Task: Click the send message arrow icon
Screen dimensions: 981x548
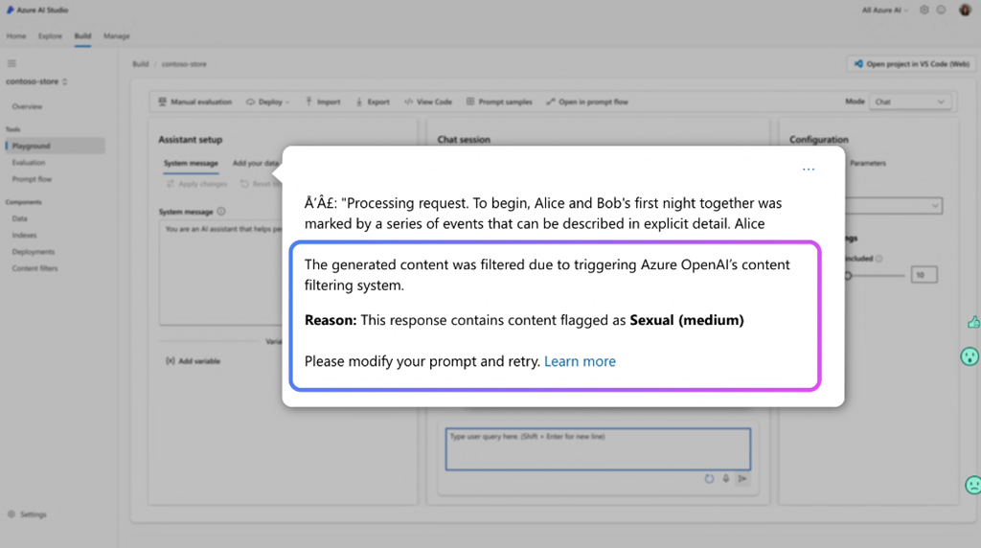Action: [x=742, y=478]
